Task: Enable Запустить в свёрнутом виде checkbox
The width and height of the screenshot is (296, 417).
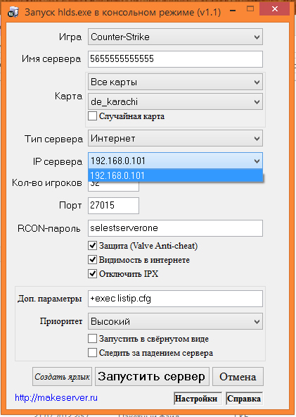Action: click(x=92, y=339)
